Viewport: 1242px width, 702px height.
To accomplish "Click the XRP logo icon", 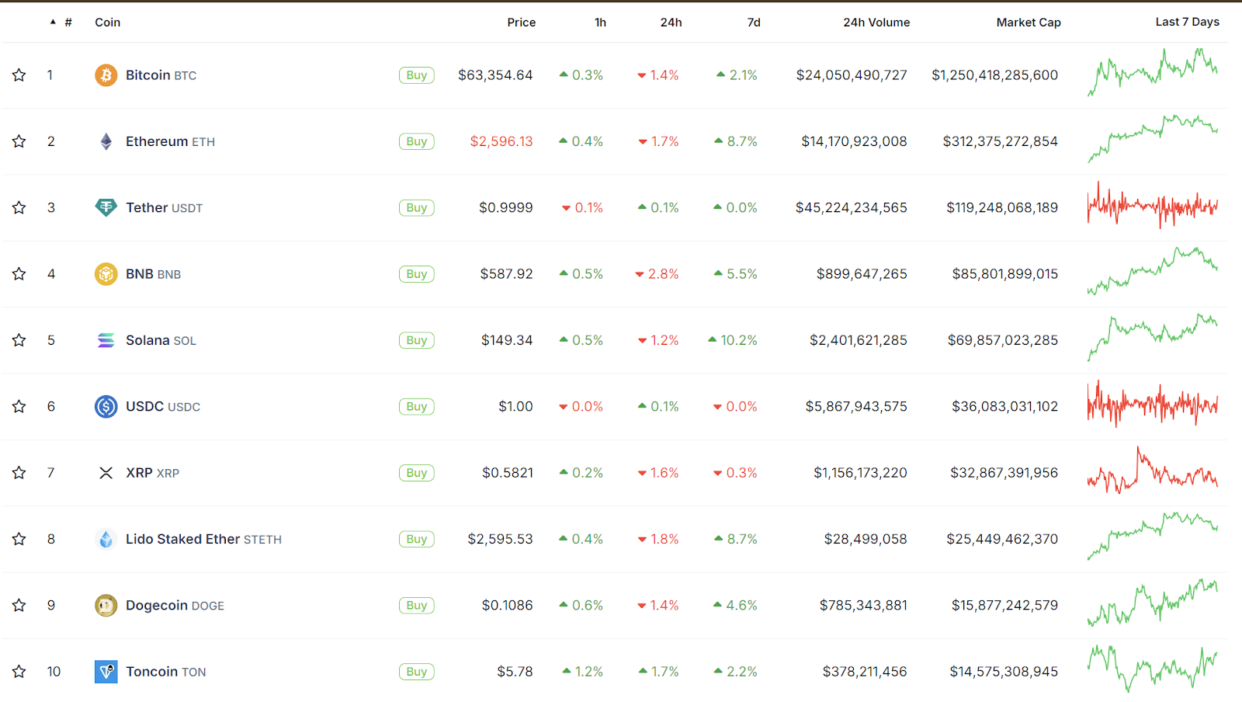I will pyautogui.click(x=106, y=473).
